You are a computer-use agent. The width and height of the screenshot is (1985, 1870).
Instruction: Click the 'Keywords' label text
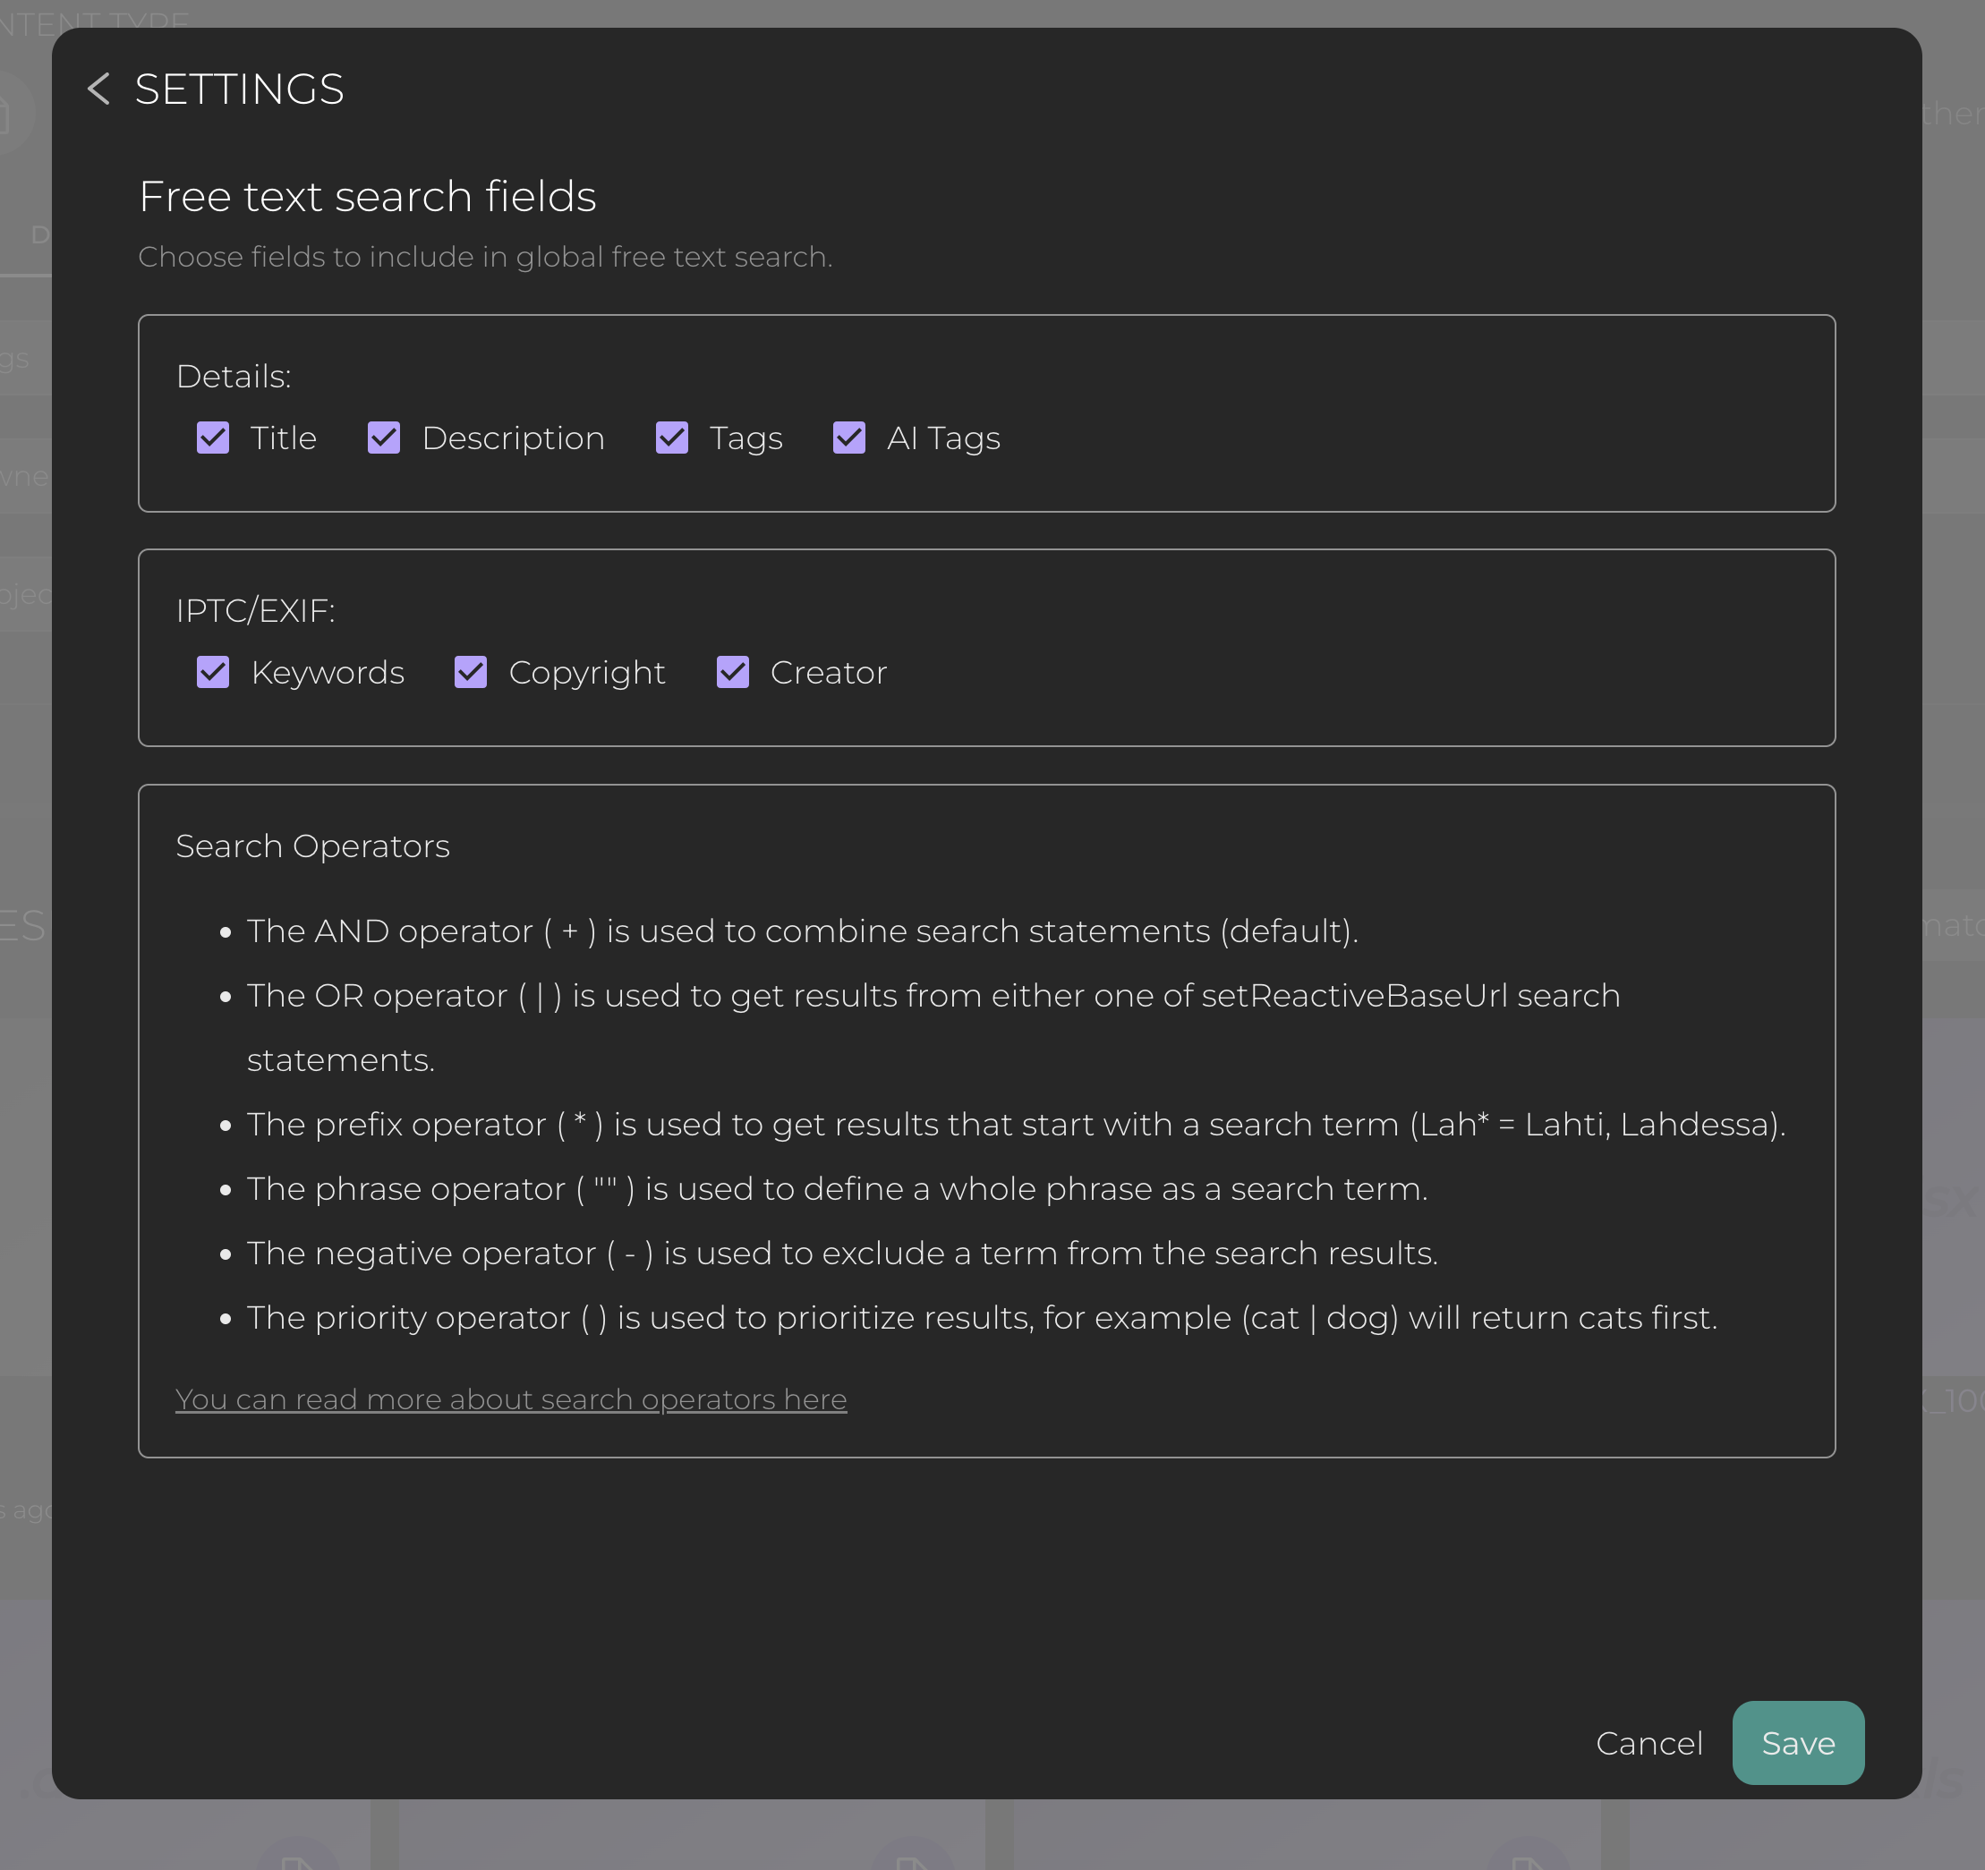(x=328, y=673)
